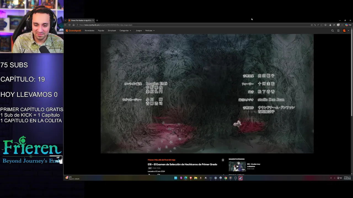Go back with the browser back arrow
This screenshot has height=198, width=353.
click(x=65, y=25)
